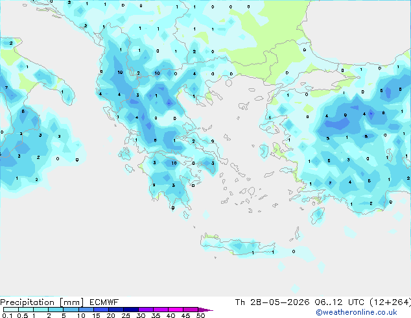Image resolution: width=411 pixels, height=318 pixels.
Task: Click the '0.5' legend scale label
Action: [23, 315]
